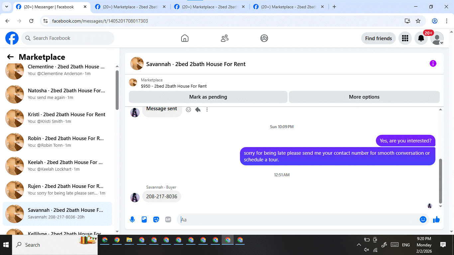Click Find friends button
The image size is (454, 255).
[x=379, y=38]
